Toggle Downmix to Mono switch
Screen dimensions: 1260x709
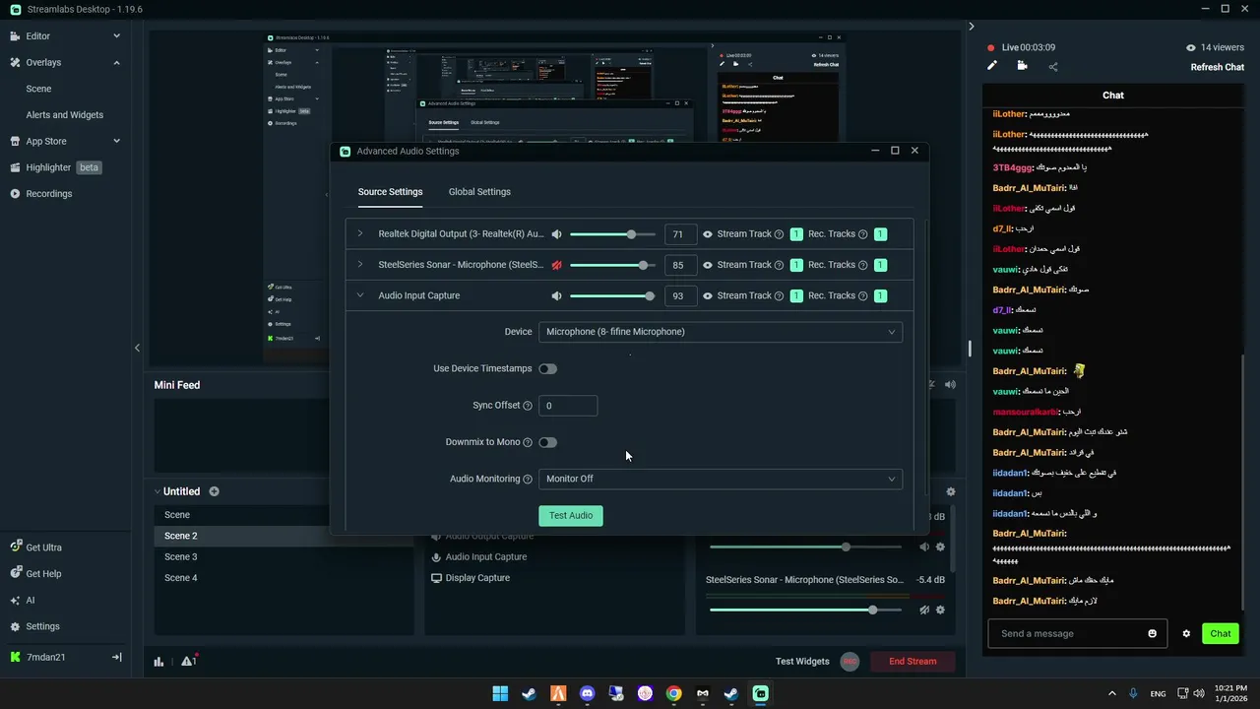(x=547, y=442)
